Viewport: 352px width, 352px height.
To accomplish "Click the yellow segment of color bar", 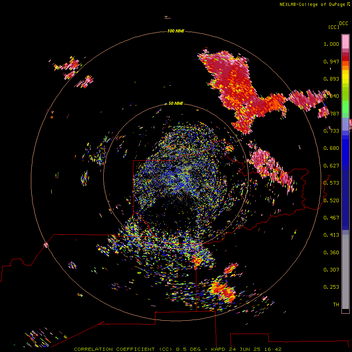I will tap(345, 77).
